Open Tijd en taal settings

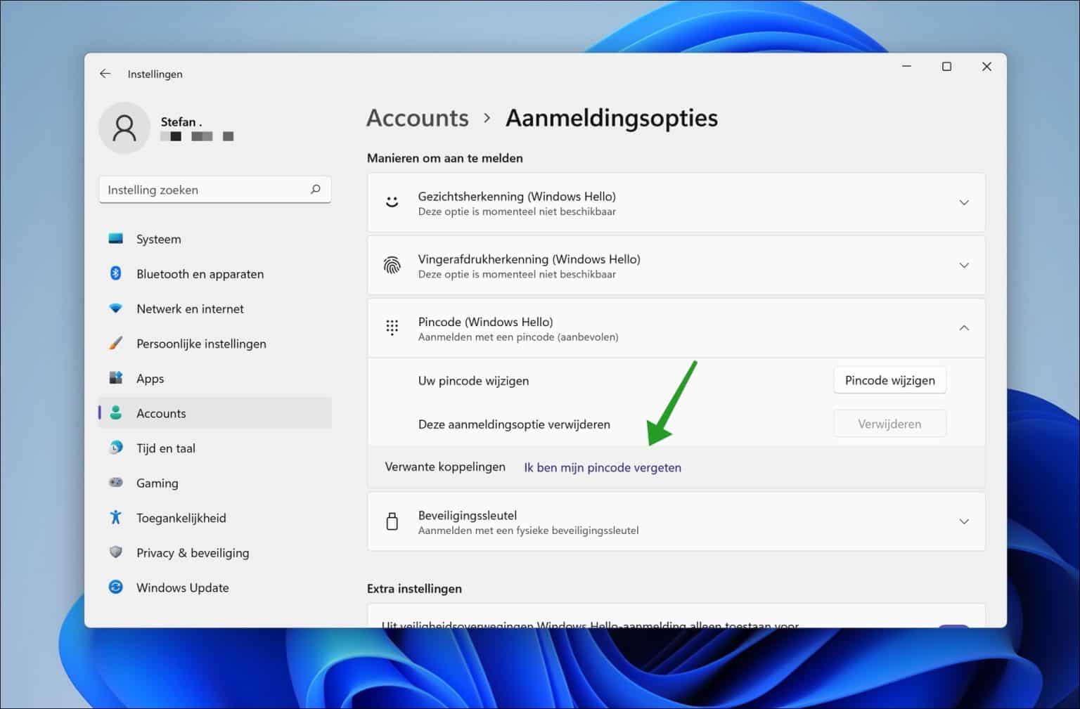pos(166,448)
